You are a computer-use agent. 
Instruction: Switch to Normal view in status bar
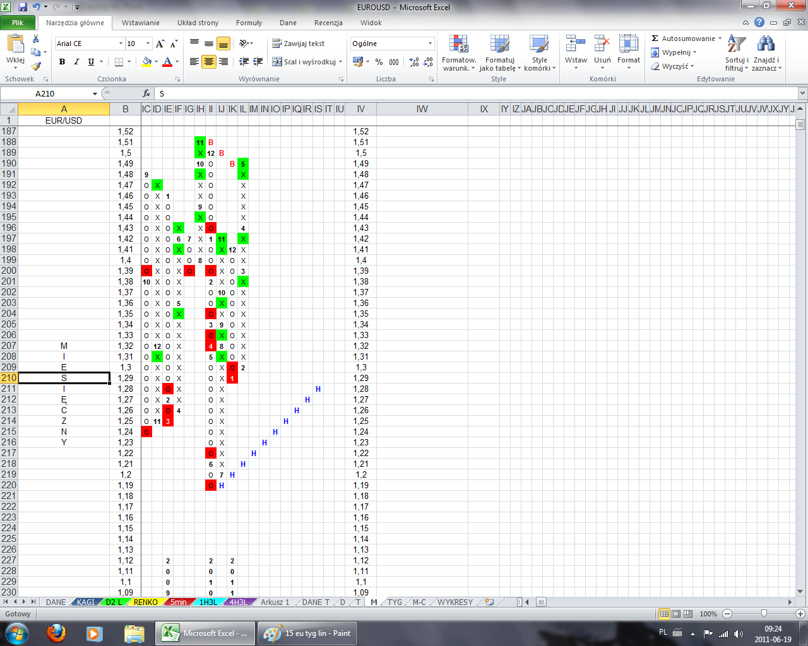tap(664, 614)
